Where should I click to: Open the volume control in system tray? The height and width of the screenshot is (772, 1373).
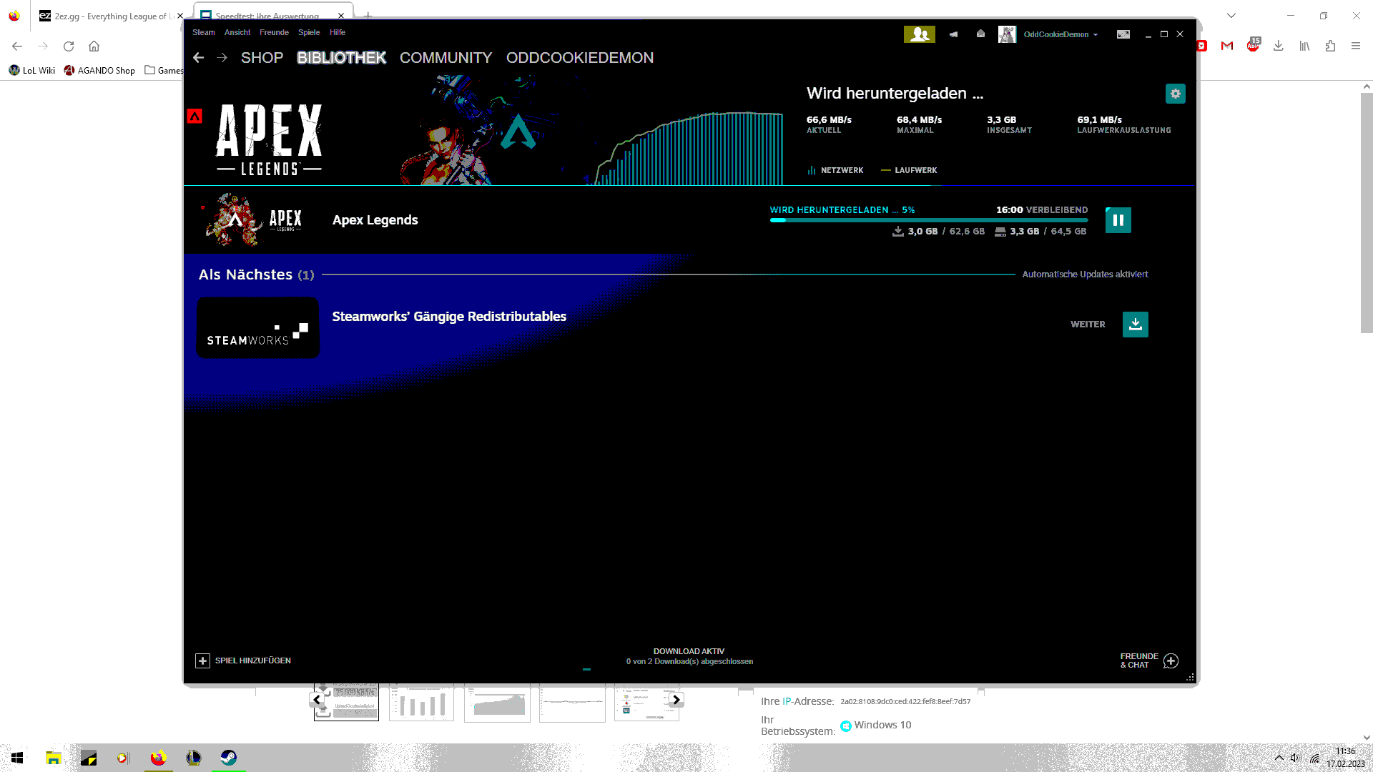(1295, 758)
